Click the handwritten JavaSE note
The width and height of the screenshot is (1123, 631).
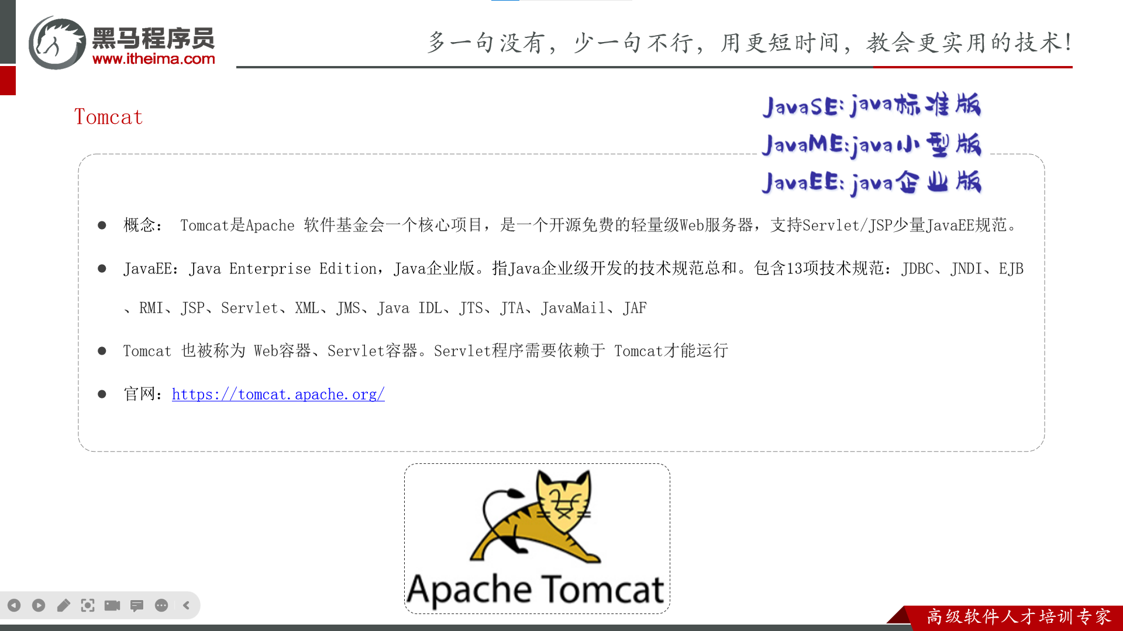871,105
